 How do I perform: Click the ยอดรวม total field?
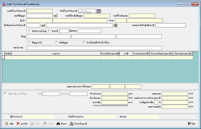[x=175, y=94]
